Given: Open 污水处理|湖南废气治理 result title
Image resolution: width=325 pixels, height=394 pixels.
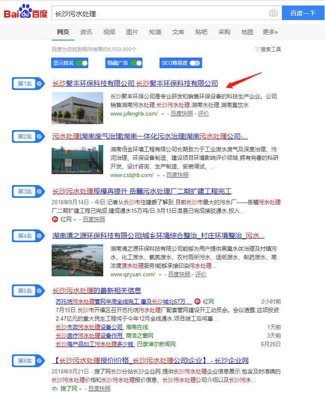Looking at the screenshot, I should pyautogui.click(x=150, y=136).
